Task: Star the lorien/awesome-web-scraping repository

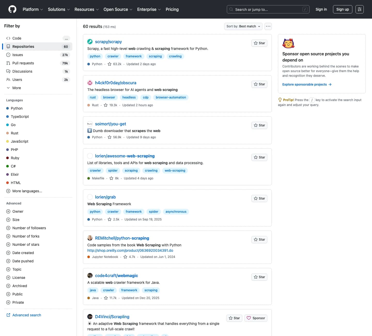Action: tap(259, 157)
